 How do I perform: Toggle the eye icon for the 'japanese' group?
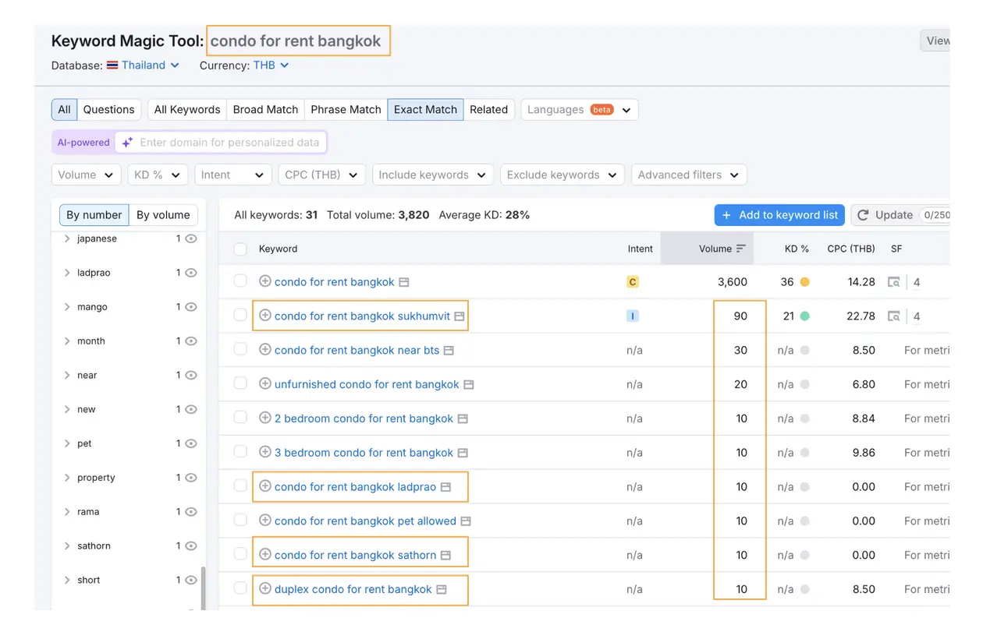191,238
